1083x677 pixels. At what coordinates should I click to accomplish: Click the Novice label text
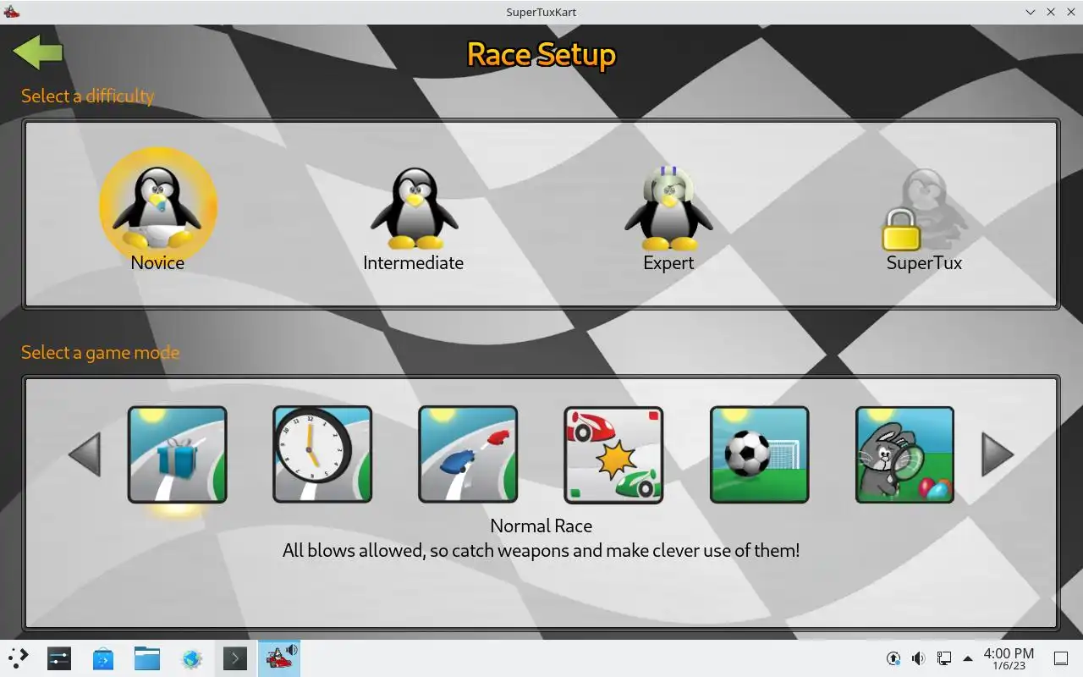click(157, 262)
